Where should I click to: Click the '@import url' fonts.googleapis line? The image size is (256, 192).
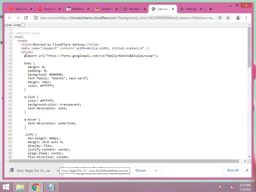tap(91, 56)
